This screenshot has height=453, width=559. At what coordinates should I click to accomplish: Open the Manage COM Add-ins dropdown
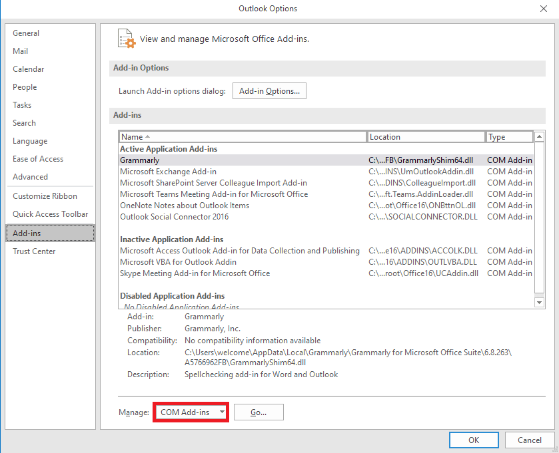(191, 412)
